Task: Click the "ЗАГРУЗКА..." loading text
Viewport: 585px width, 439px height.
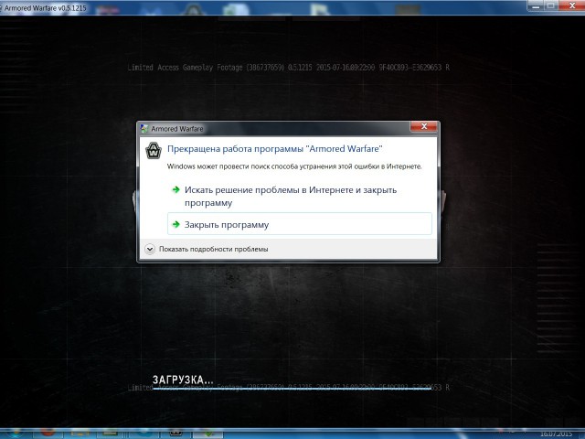Action: pyautogui.click(x=183, y=380)
